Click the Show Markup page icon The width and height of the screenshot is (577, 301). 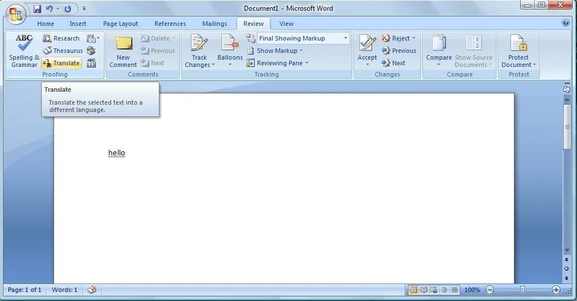251,51
